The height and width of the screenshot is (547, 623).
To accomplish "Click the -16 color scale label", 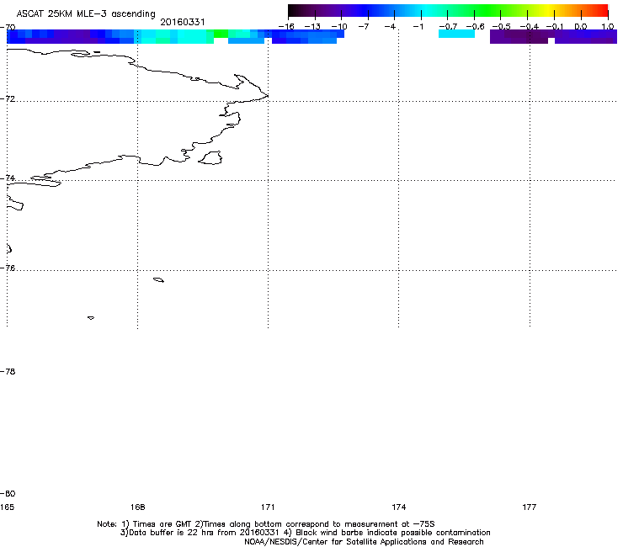I will coord(286,27).
